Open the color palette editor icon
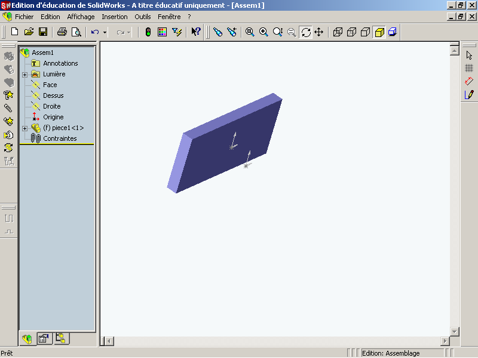The image size is (478, 358). coord(162,32)
